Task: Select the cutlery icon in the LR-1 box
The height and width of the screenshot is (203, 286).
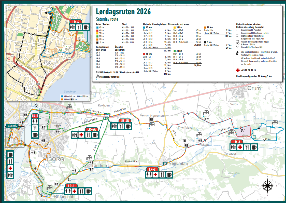Action: coord(81,191)
